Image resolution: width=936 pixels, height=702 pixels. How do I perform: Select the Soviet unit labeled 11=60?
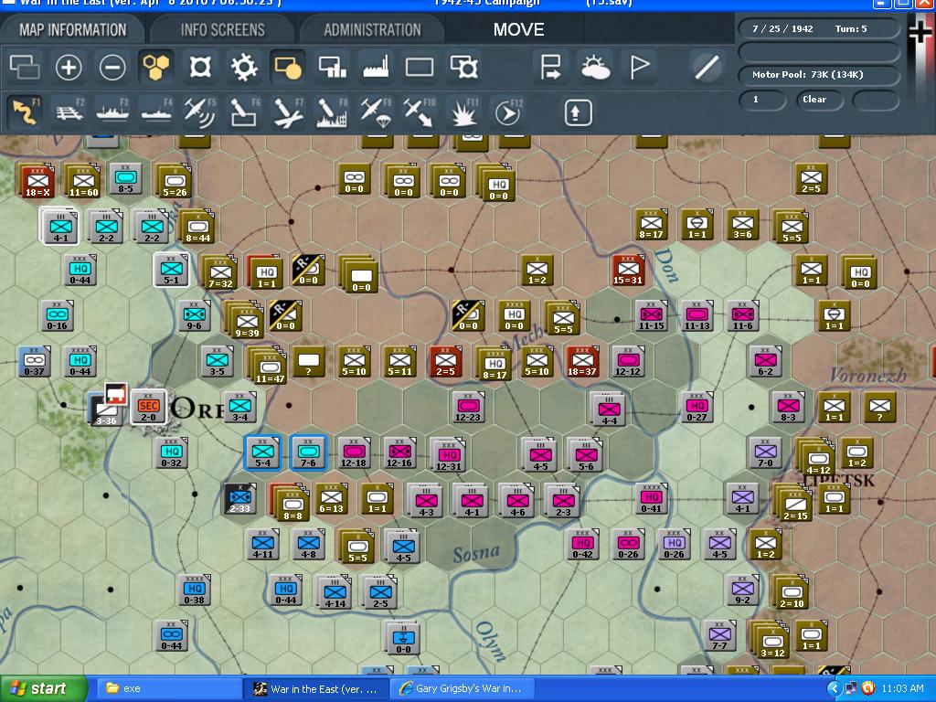(83, 180)
